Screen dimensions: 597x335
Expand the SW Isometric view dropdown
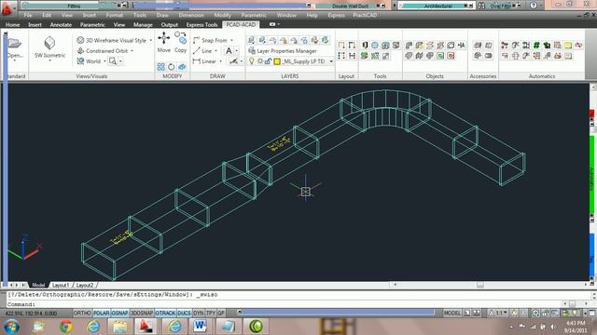[x=49, y=60]
